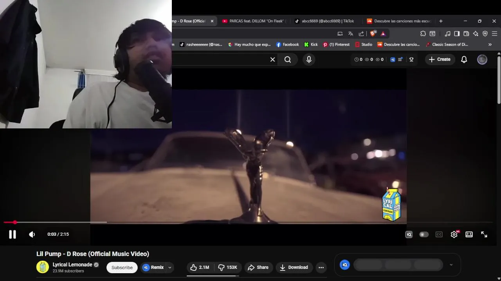Share the video

click(258, 267)
